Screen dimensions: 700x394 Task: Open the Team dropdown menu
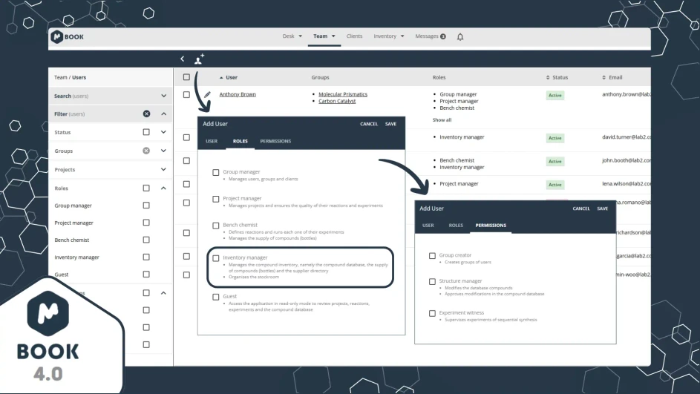pos(324,36)
